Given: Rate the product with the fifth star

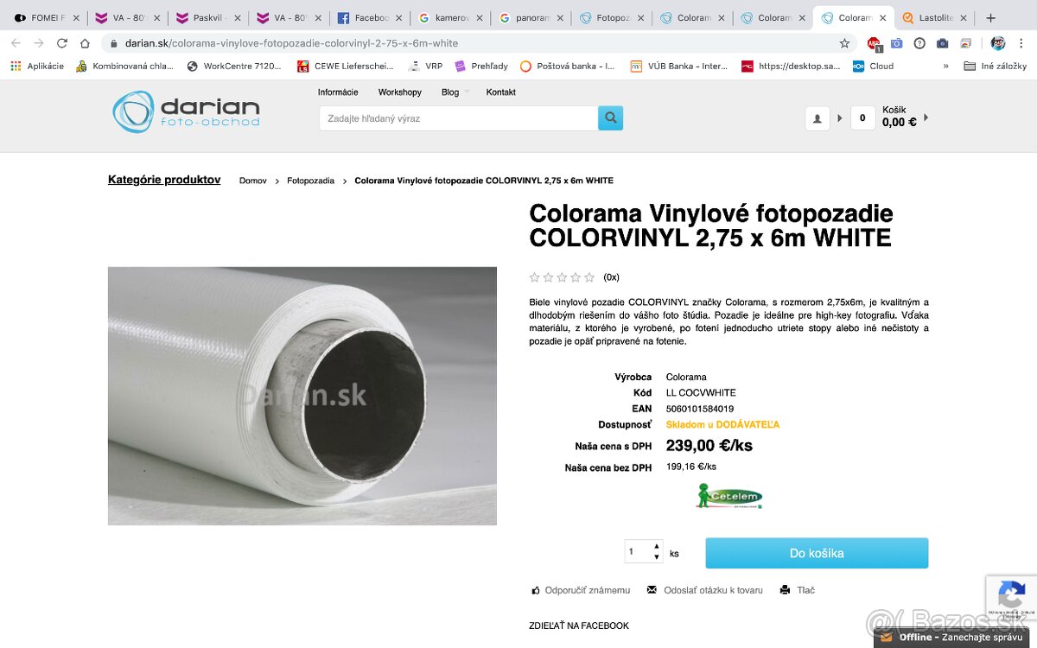Looking at the screenshot, I should click(589, 277).
